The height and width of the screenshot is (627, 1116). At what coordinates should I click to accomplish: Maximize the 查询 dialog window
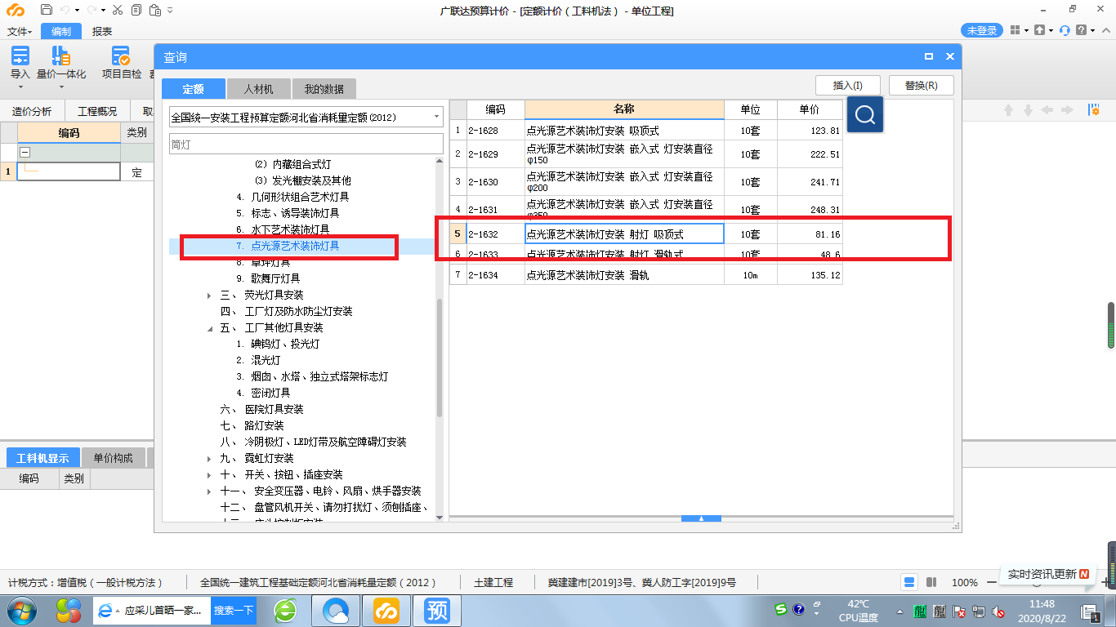(929, 57)
